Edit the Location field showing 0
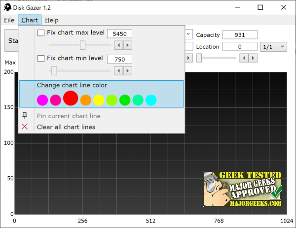The height and width of the screenshot is (228, 296). tap(240, 47)
